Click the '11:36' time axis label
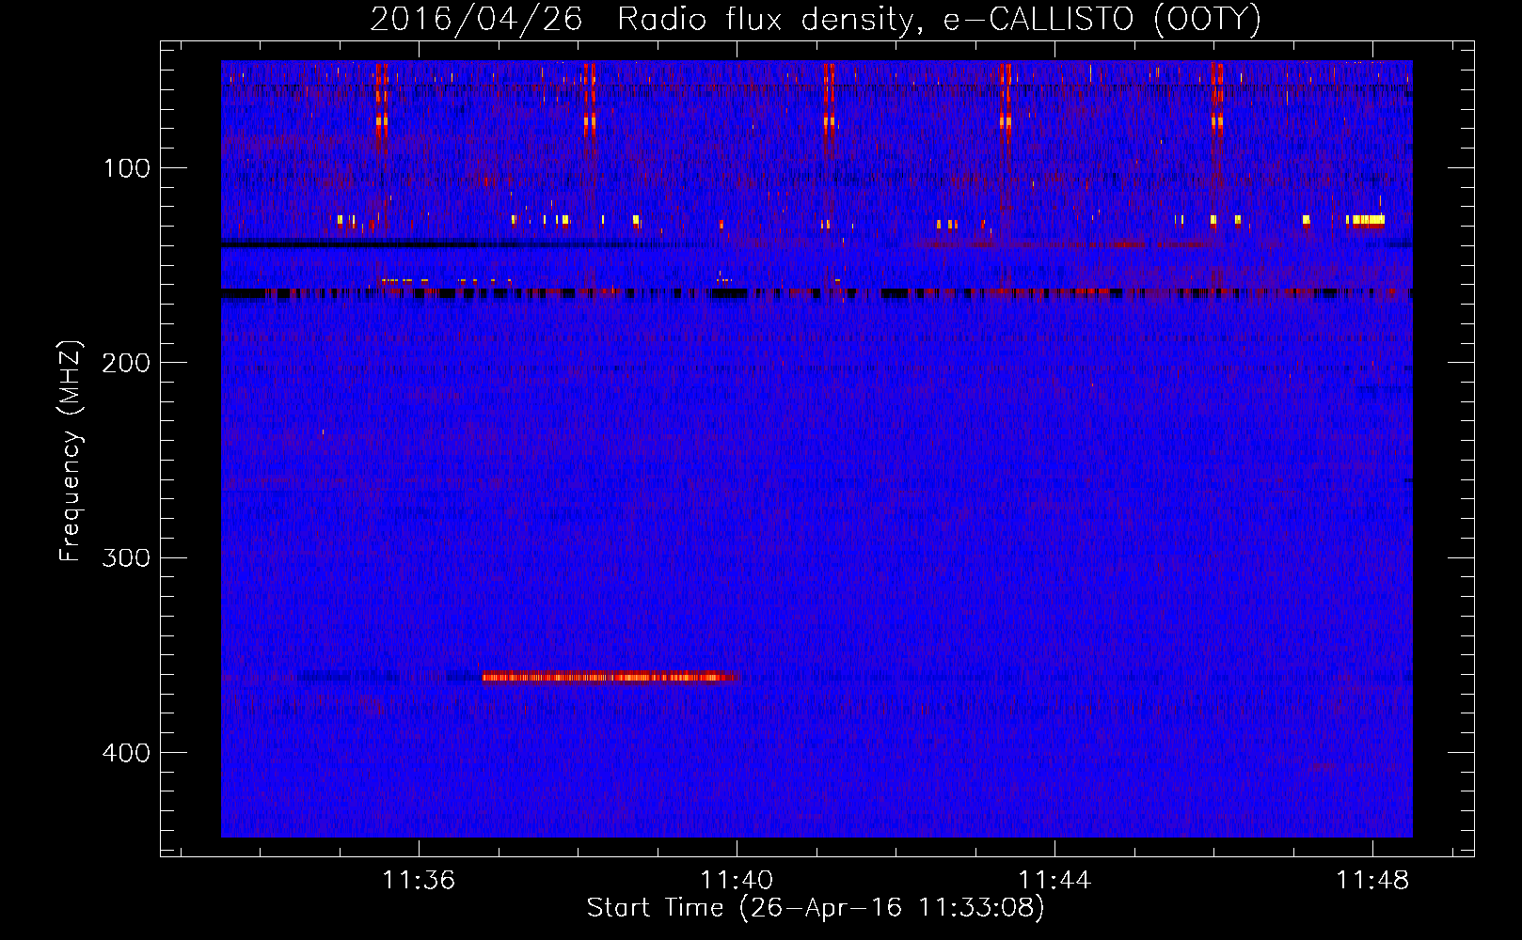The height and width of the screenshot is (940, 1522). click(x=419, y=880)
